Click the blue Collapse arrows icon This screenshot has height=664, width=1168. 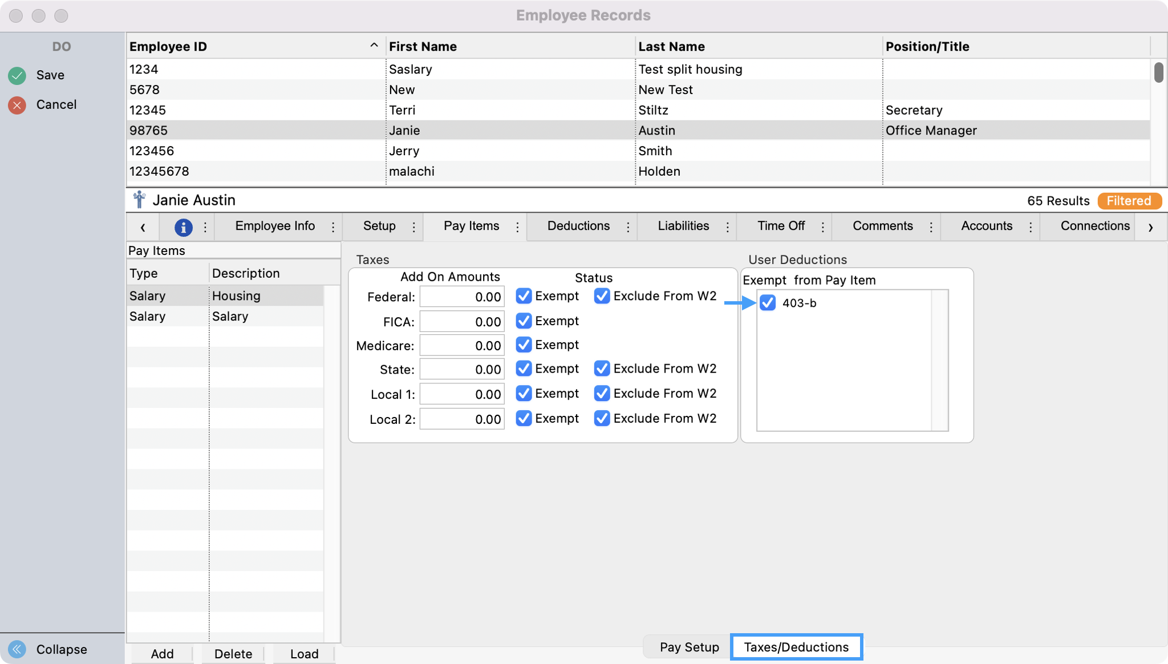17,649
